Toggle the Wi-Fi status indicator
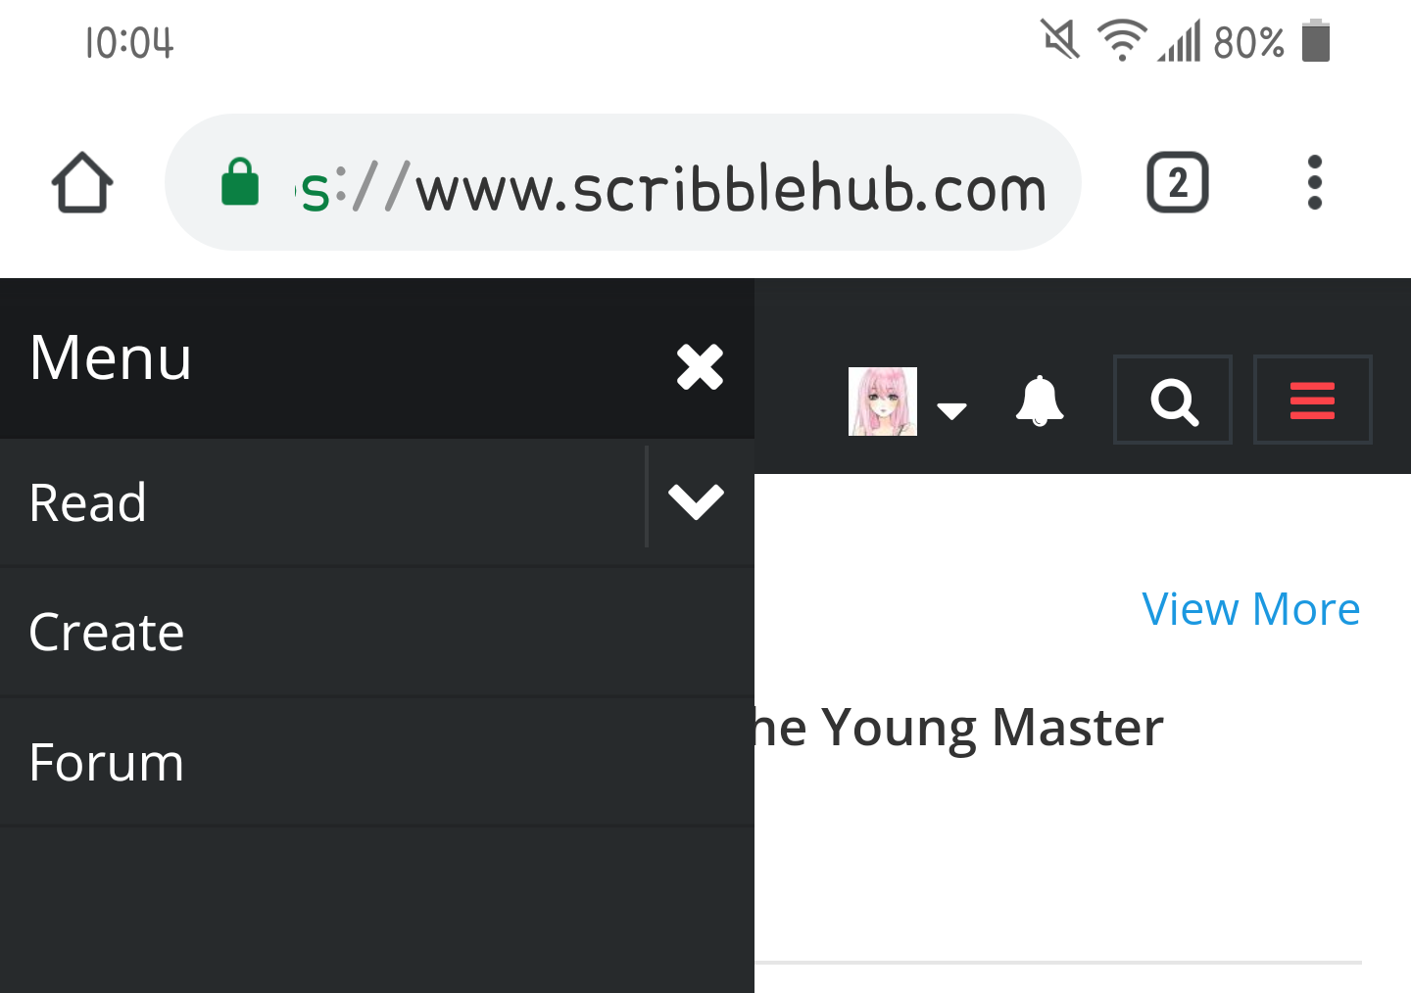This screenshot has height=993, width=1411. coord(1123,41)
